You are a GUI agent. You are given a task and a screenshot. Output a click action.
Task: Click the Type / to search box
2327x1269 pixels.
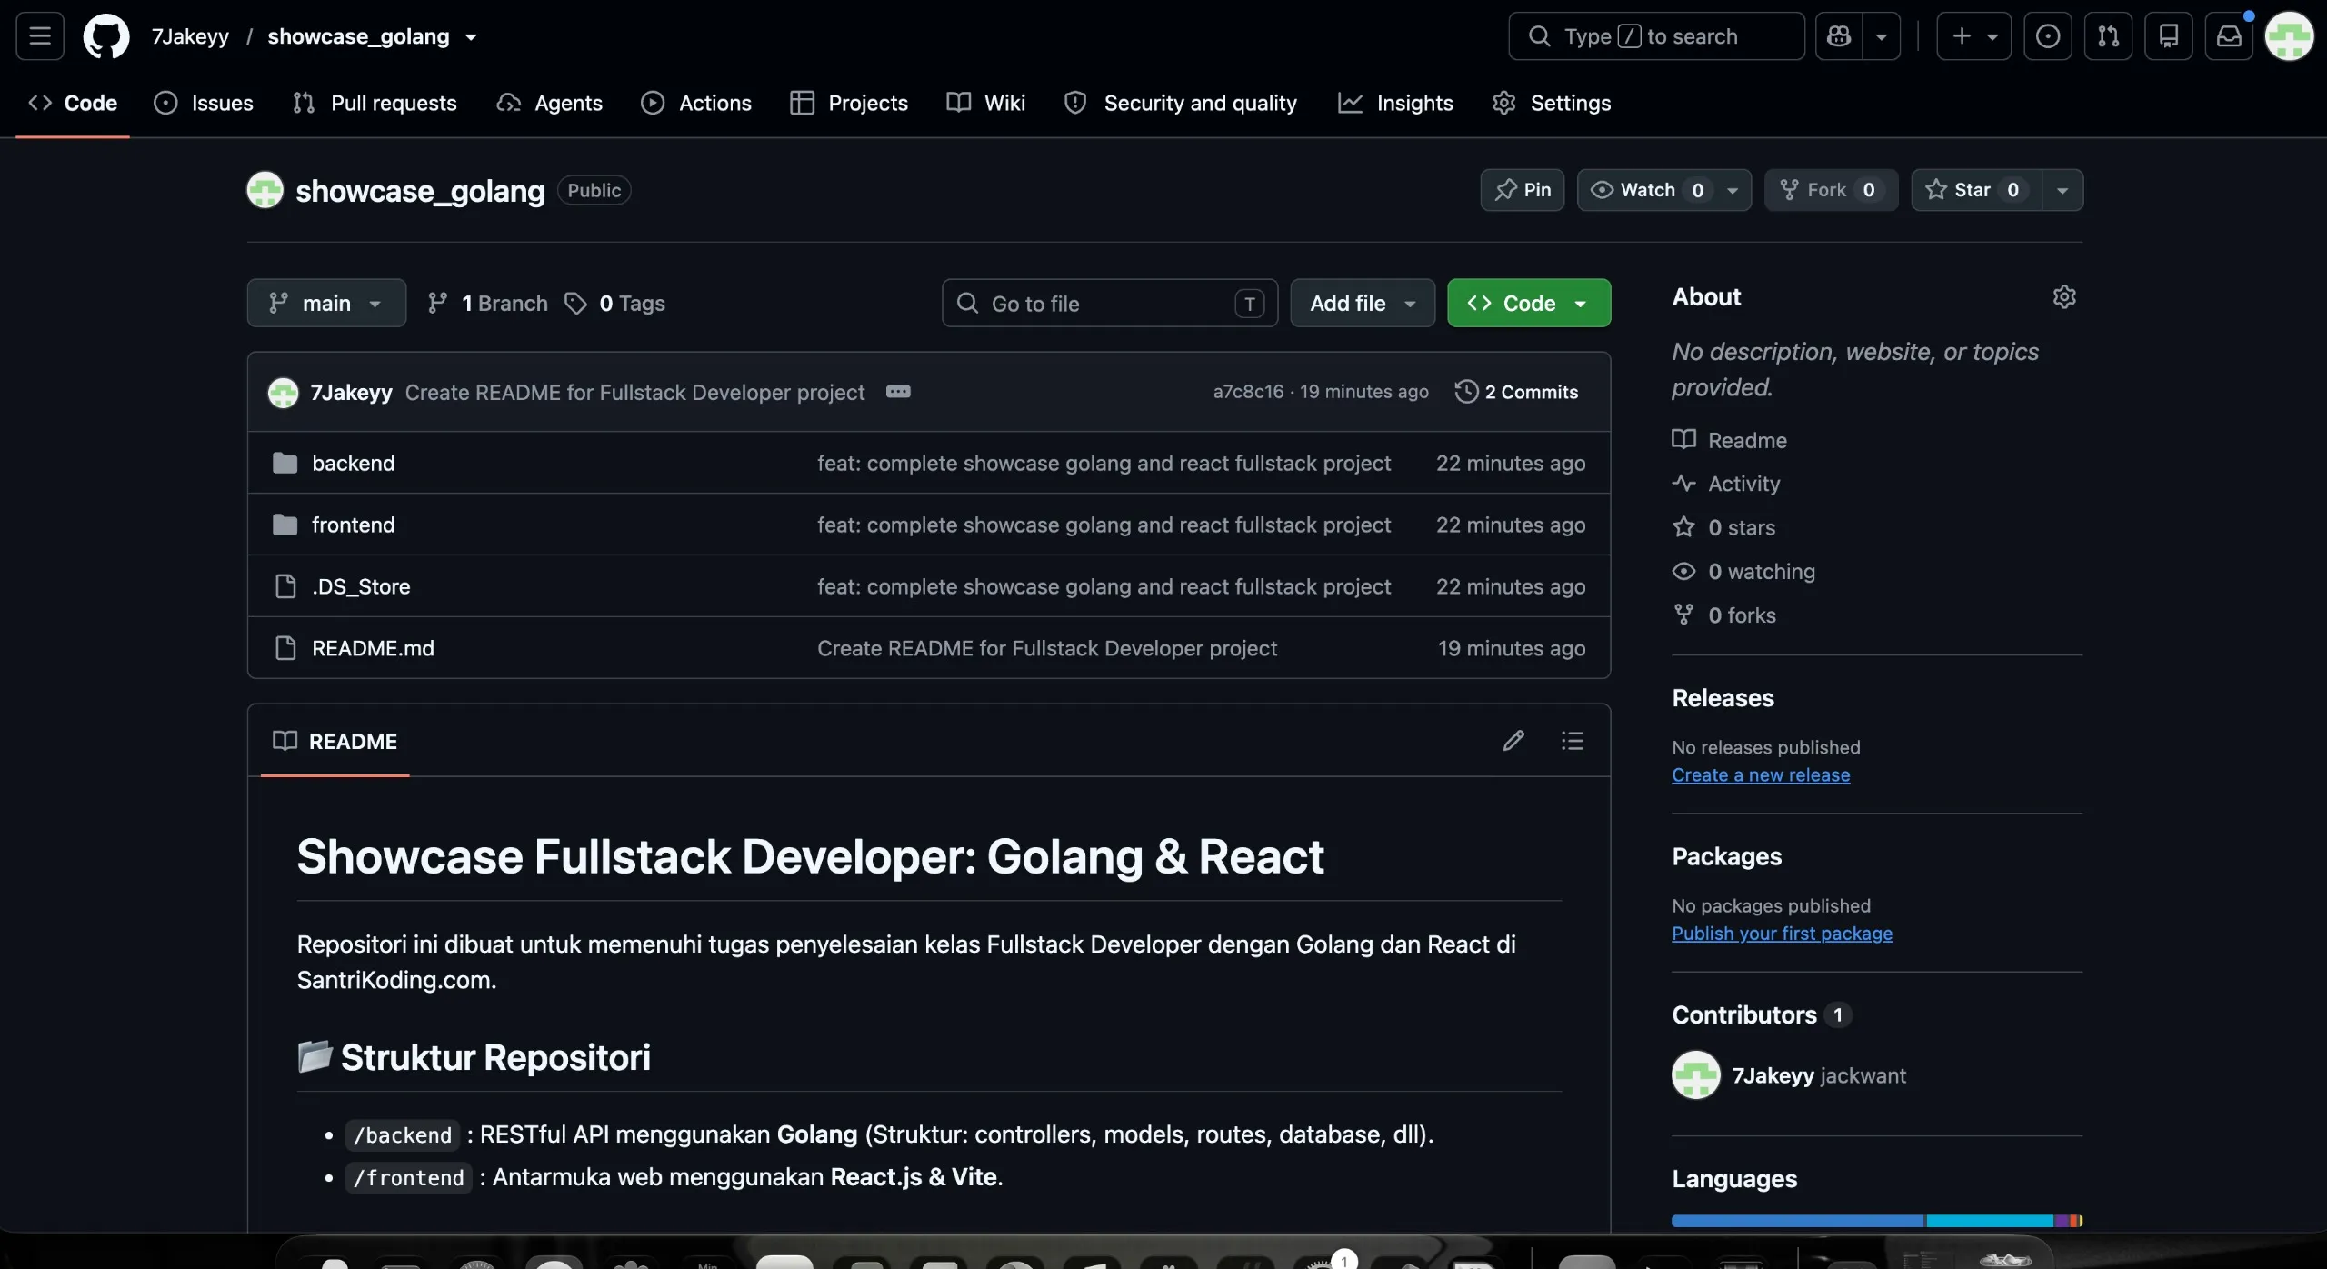[x=1656, y=36]
